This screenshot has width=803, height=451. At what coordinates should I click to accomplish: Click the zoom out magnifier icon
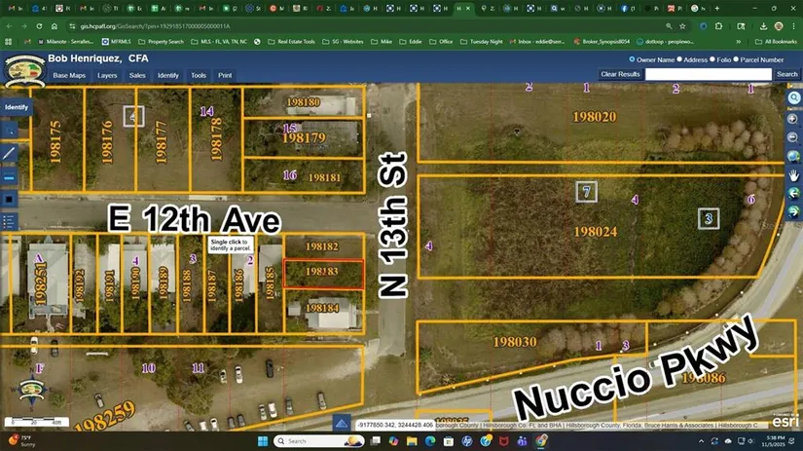[793, 136]
